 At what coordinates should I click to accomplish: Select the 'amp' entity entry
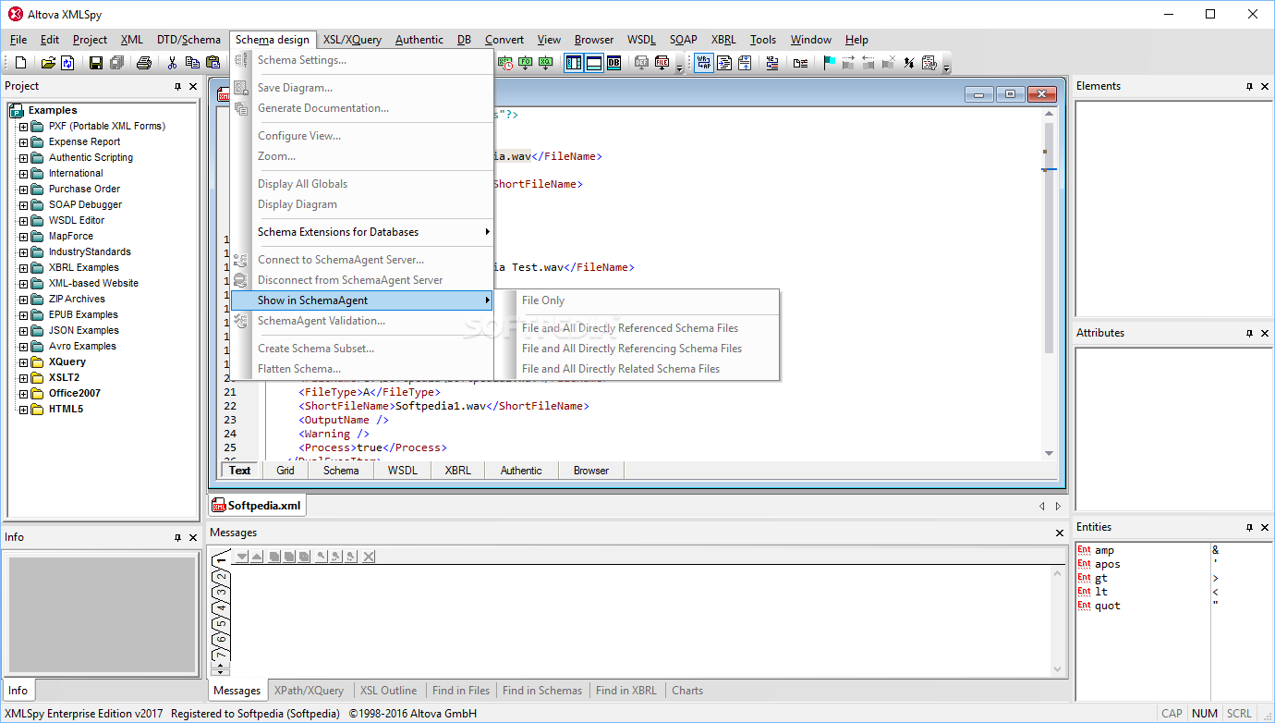(1104, 550)
